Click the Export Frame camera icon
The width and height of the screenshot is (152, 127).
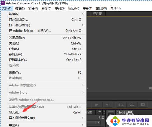(143, 105)
